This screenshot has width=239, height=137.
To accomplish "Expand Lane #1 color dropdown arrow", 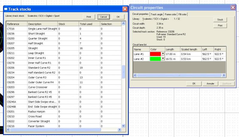I will click(163, 54).
